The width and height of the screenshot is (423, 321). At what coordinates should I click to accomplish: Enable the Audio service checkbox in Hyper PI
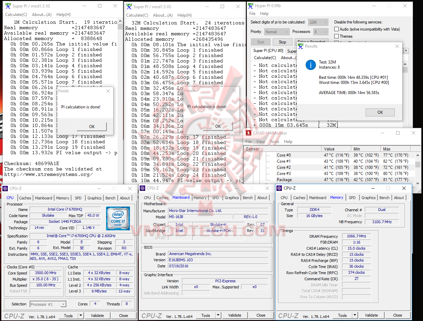337,29
